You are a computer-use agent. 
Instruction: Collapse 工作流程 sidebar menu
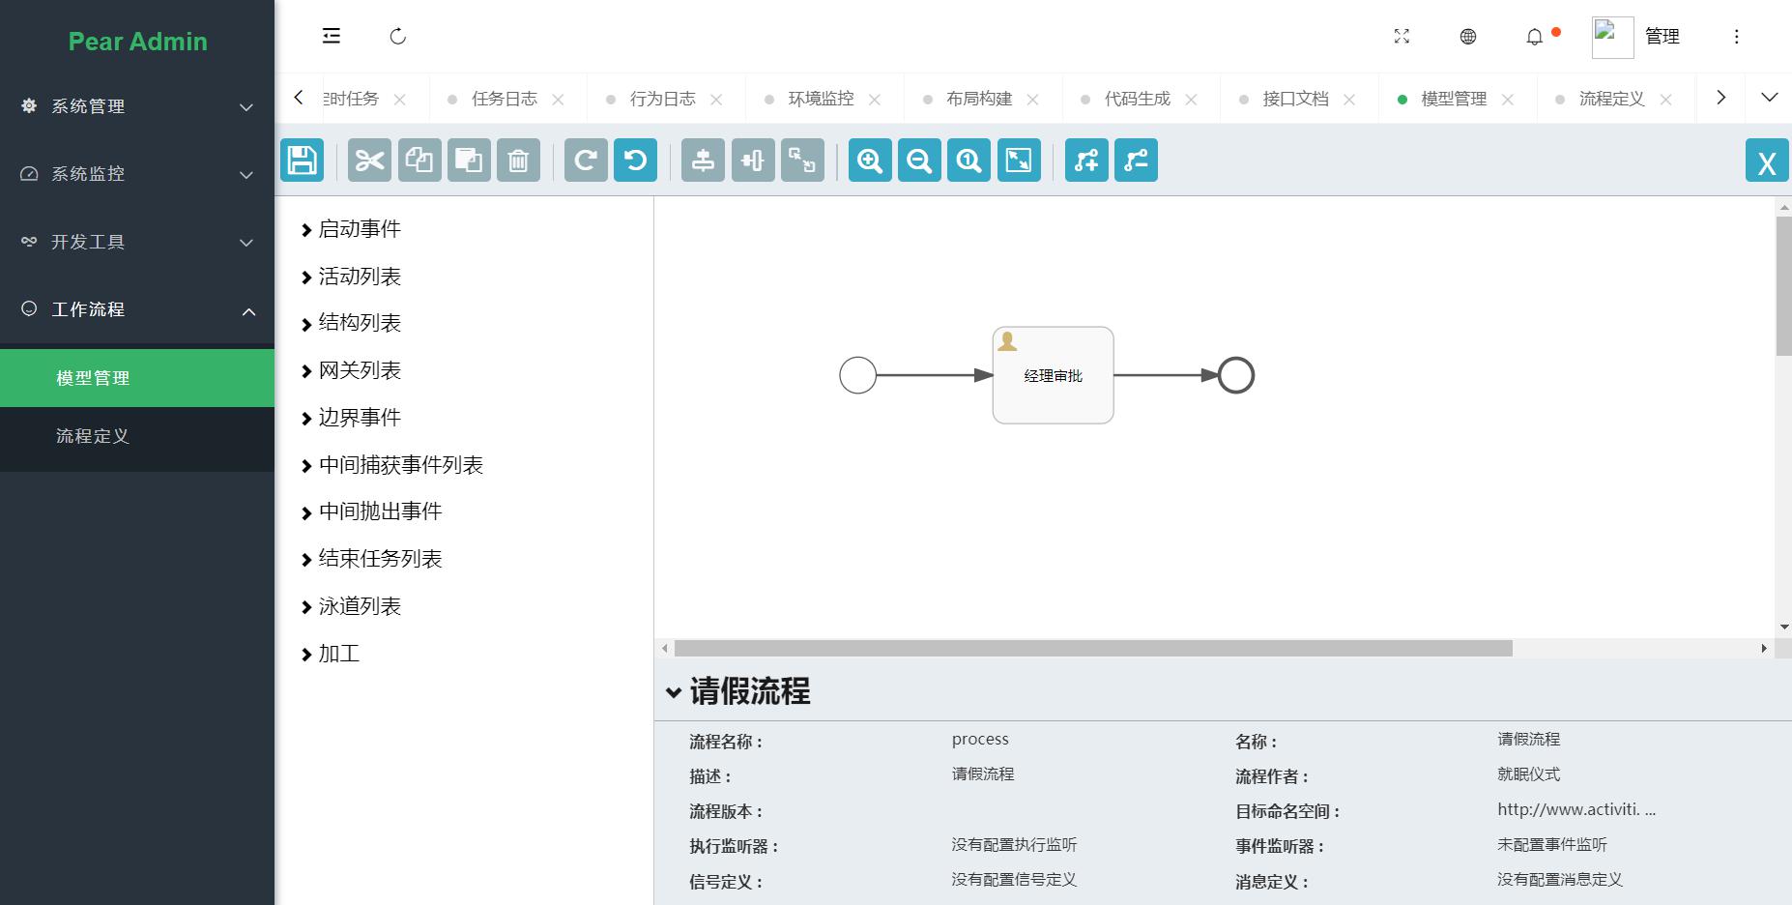(x=137, y=309)
